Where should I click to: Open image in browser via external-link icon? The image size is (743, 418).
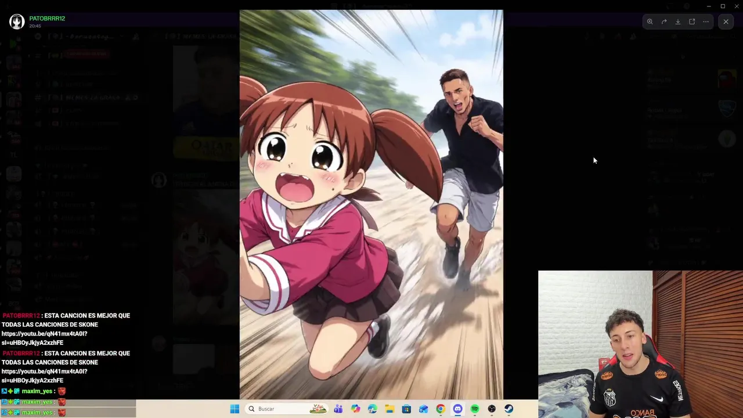click(x=692, y=21)
